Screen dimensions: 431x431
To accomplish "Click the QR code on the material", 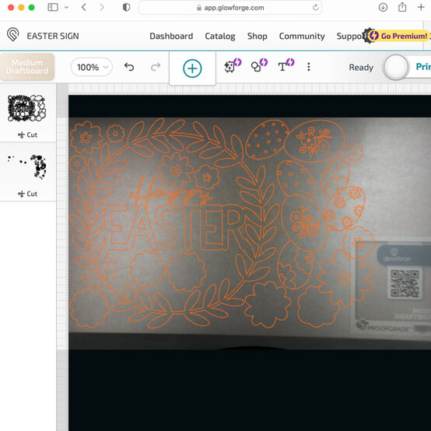I will [405, 283].
